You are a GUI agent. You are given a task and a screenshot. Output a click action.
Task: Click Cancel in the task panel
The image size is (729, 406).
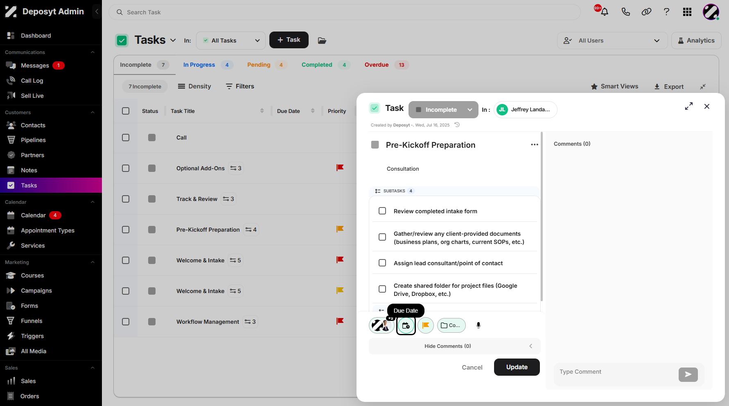click(472, 368)
